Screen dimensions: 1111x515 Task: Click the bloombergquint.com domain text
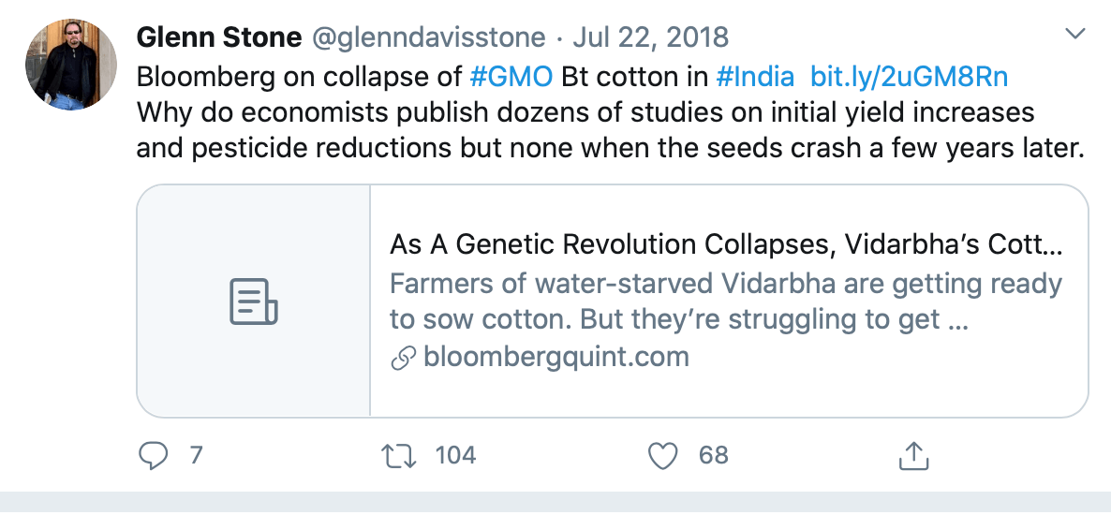pyautogui.click(x=556, y=357)
